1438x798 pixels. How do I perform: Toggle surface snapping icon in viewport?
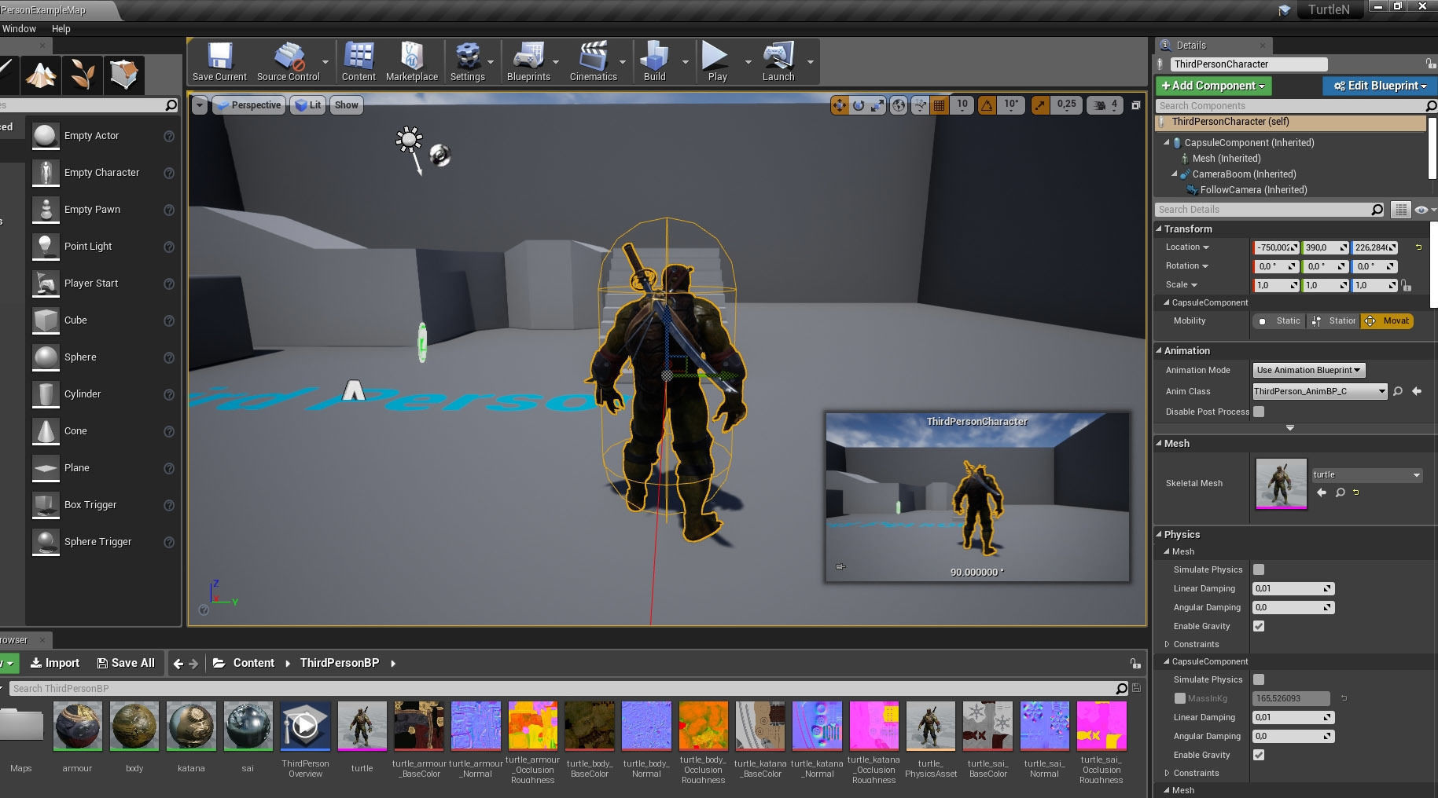(920, 105)
